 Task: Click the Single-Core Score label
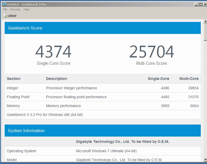54,63
